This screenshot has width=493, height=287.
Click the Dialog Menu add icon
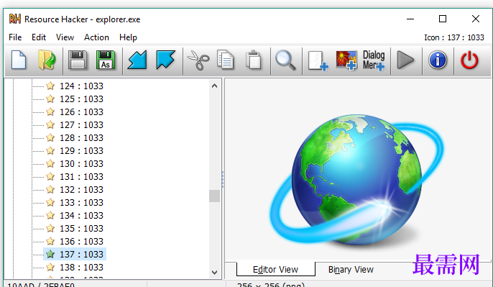pyautogui.click(x=374, y=60)
